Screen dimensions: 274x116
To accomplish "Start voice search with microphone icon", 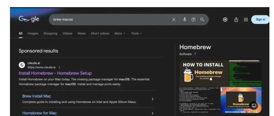I will tap(185, 19).
